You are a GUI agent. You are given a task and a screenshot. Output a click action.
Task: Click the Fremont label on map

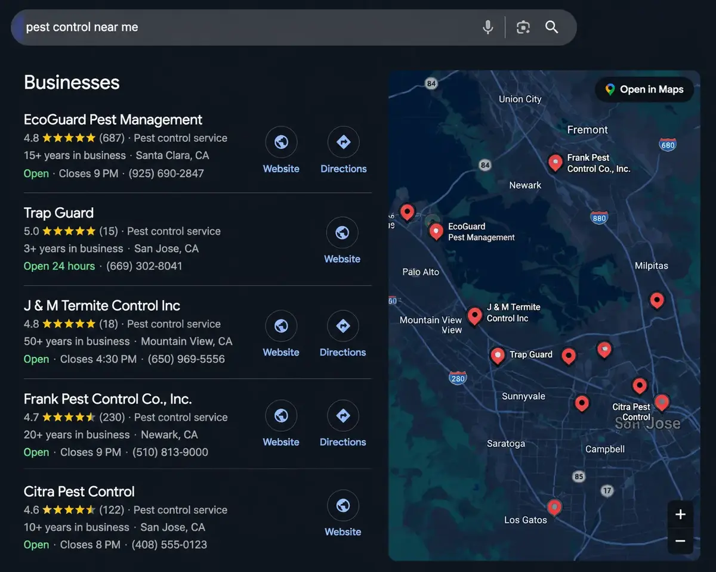pyautogui.click(x=587, y=129)
